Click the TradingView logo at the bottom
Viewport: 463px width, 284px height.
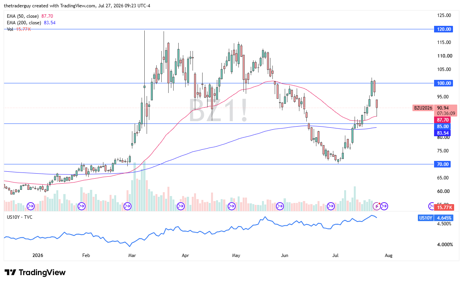[35, 272]
